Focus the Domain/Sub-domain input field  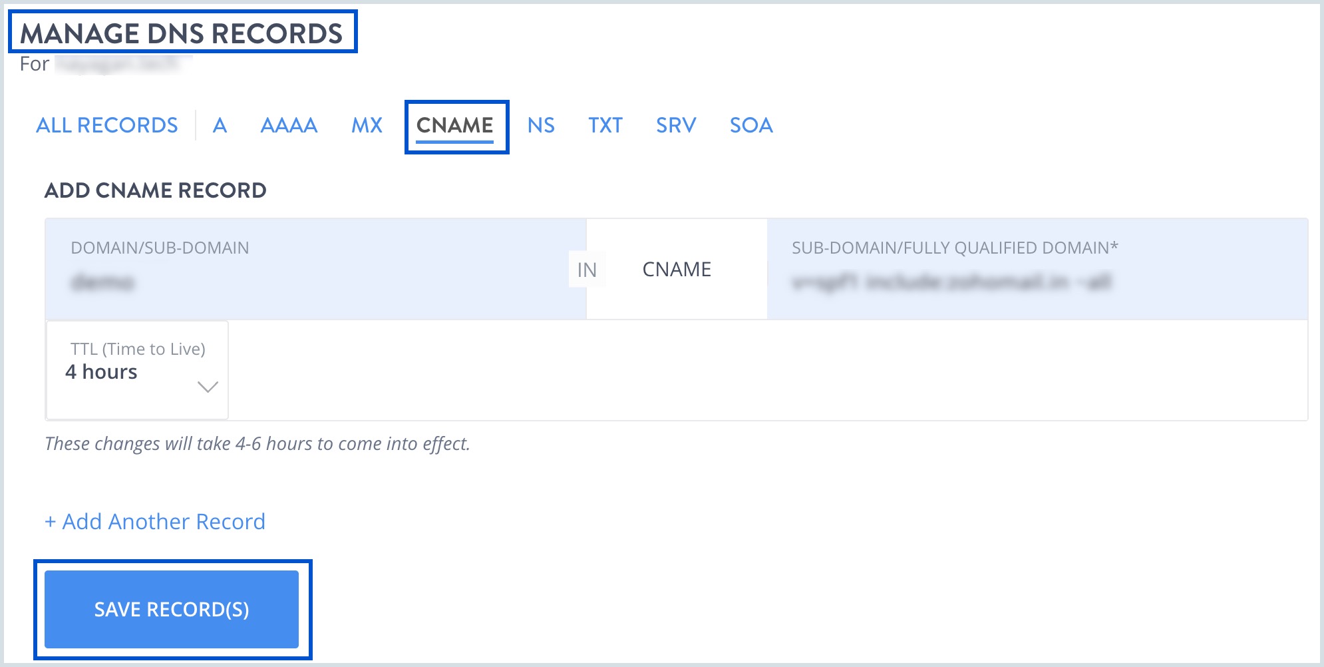pyautogui.click(x=313, y=282)
